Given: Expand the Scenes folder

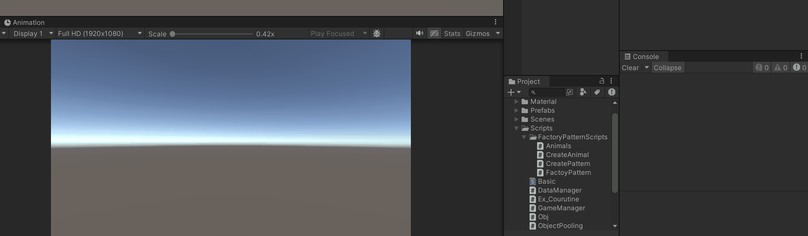Looking at the screenshot, I should [x=516, y=119].
